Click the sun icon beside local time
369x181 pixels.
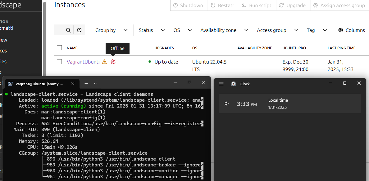point(226,104)
